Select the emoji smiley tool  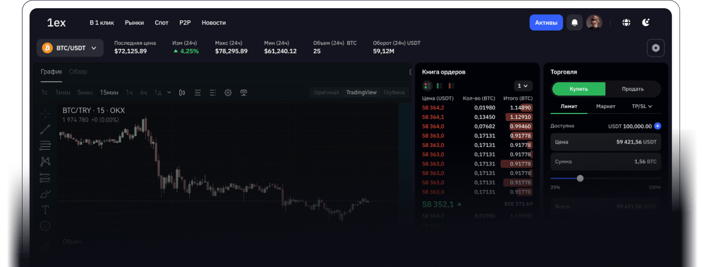click(45, 225)
